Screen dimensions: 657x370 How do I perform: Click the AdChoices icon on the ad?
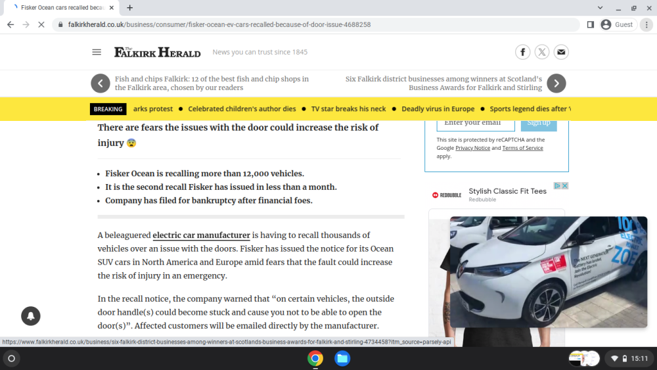[x=557, y=185]
